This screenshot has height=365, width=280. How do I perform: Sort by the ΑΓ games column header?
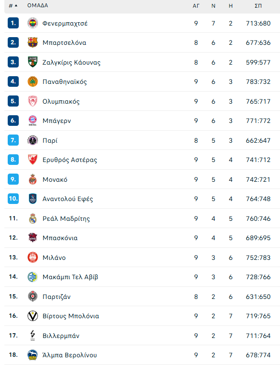click(x=196, y=6)
